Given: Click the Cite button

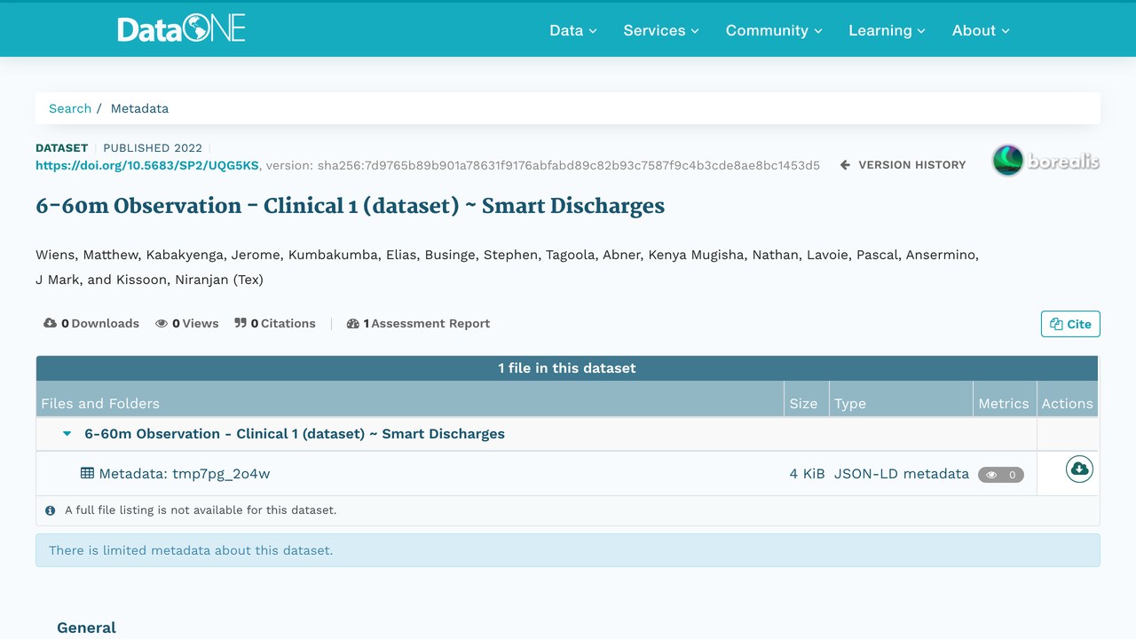Looking at the screenshot, I should click(1070, 324).
